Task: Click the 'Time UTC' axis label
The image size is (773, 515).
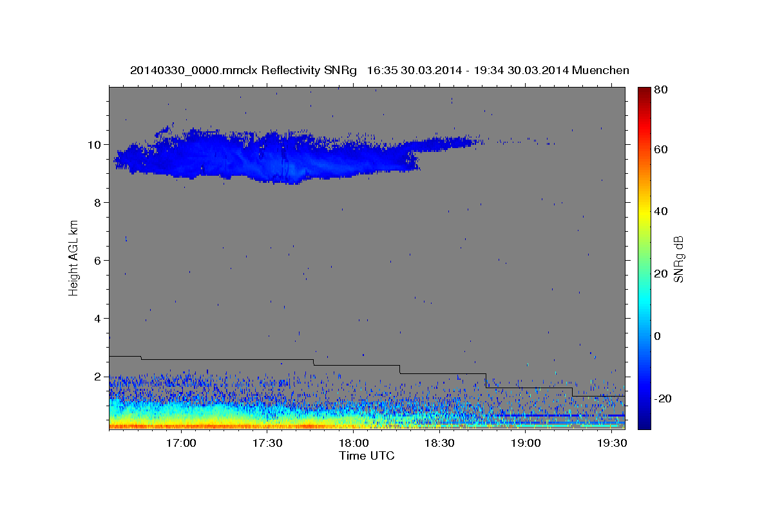Action: [367, 456]
